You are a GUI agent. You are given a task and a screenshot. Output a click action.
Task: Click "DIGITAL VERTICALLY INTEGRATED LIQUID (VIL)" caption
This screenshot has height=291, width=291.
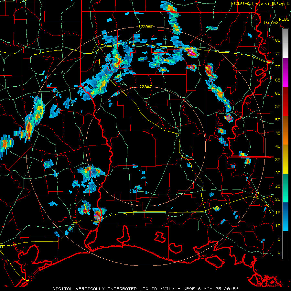pyautogui.click(x=113, y=289)
